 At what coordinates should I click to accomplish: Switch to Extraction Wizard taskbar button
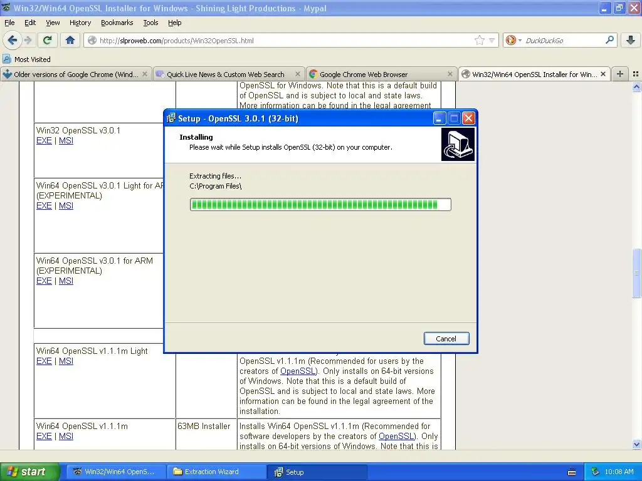(216, 472)
